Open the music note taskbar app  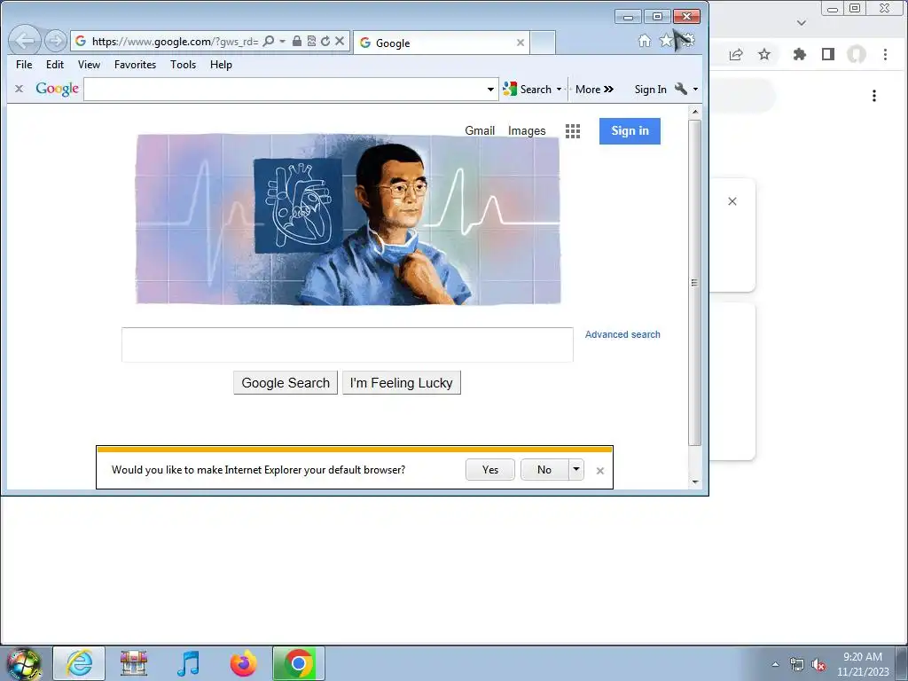click(x=188, y=663)
